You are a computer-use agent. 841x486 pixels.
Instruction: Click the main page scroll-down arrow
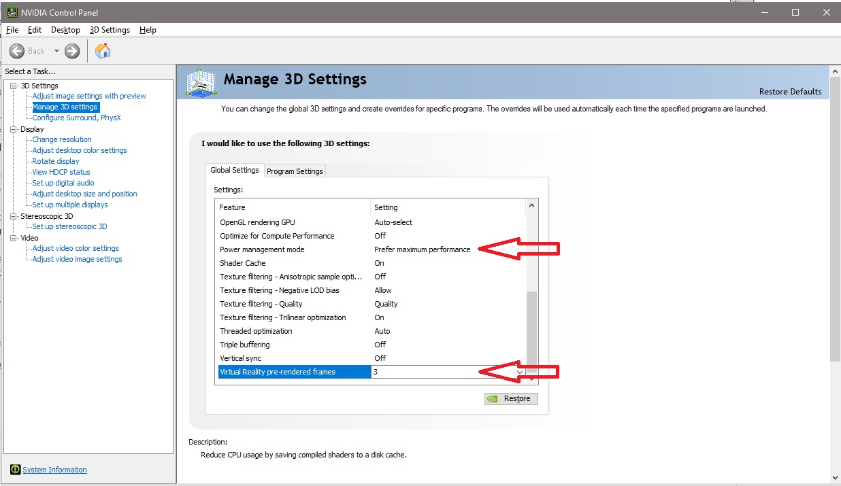click(x=836, y=477)
